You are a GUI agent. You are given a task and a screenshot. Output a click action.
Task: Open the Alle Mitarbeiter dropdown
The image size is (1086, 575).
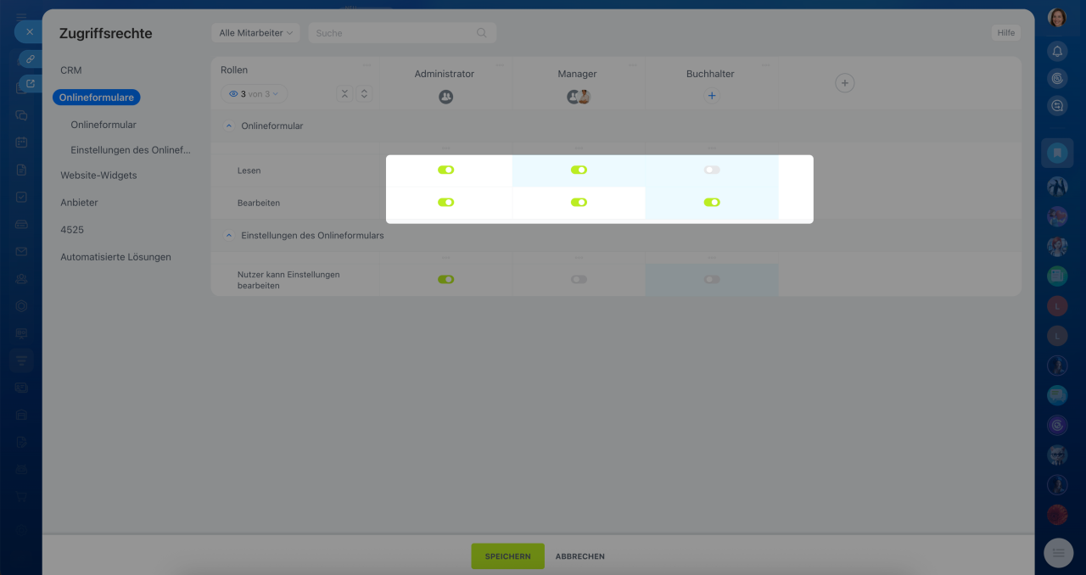coord(255,33)
